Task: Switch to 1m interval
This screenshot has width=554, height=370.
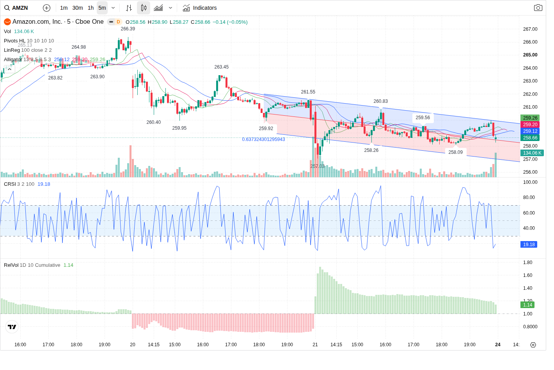Action: pos(64,8)
